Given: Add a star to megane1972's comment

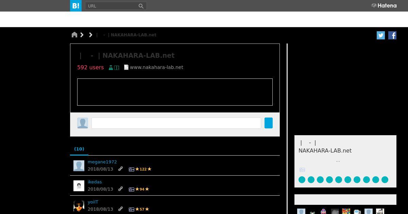Looking at the screenshot, I should (x=132, y=169).
